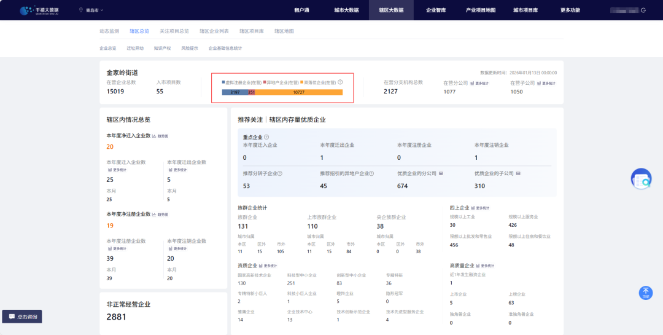Switch to the 辖区项目库 tab
Image resolution: width=663 pixels, height=335 pixels.
[x=252, y=31]
